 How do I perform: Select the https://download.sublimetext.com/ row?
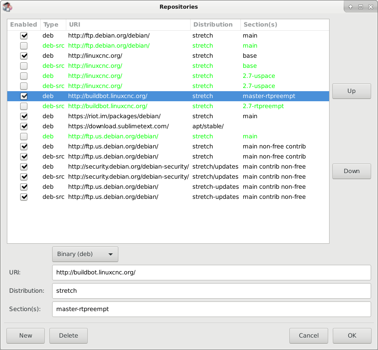tap(168, 126)
